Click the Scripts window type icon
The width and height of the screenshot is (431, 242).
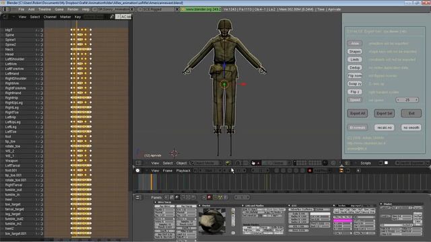[347, 163]
